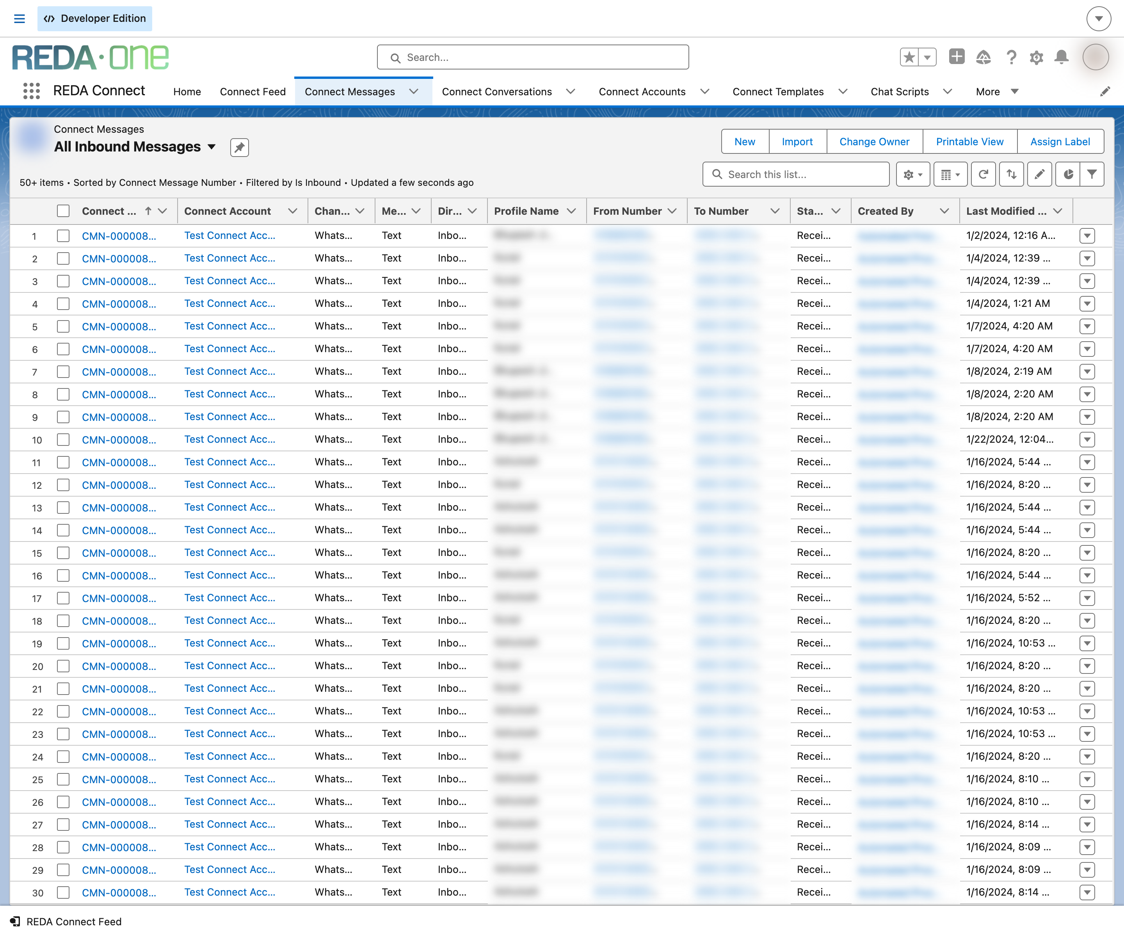
Task: Open the Connect Templates tab
Action: pos(778,92)
